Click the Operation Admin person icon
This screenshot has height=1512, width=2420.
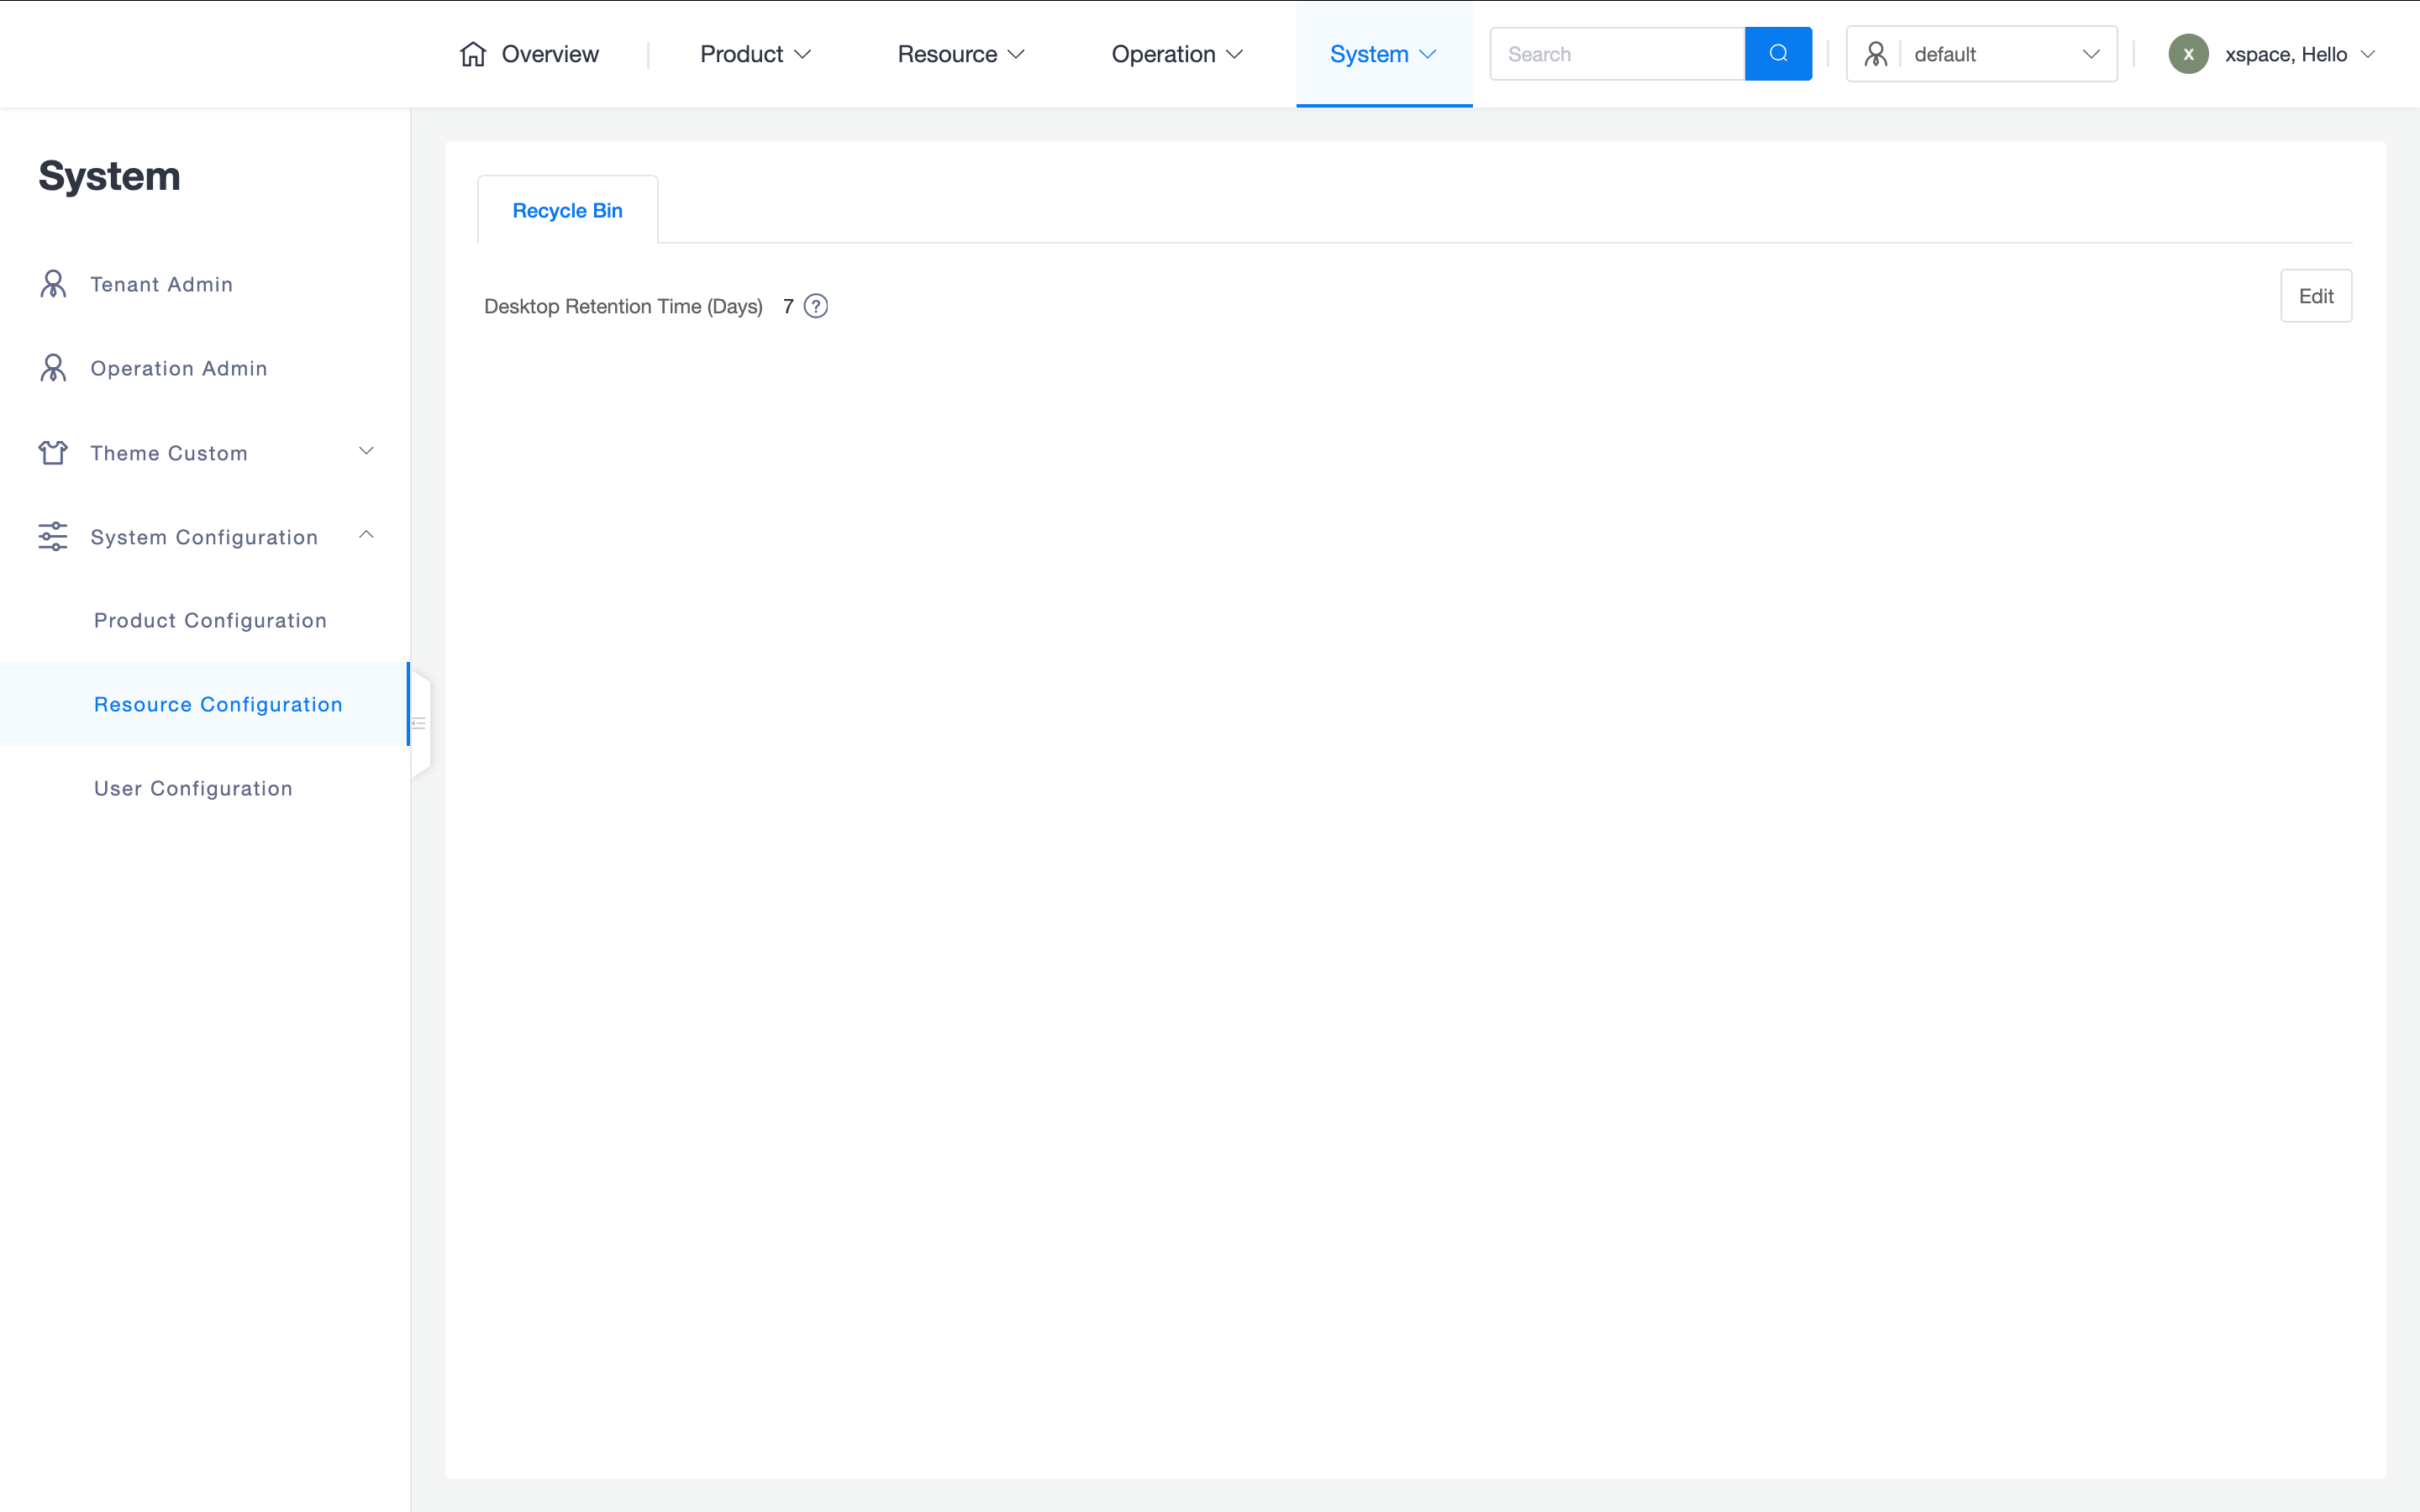(53, 368)
